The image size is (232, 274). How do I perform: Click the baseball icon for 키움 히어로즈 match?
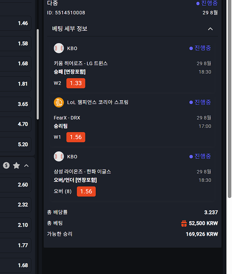click(59, 48)
